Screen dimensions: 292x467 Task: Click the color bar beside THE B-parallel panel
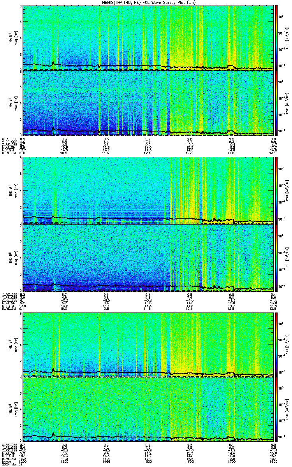(276, 410)
